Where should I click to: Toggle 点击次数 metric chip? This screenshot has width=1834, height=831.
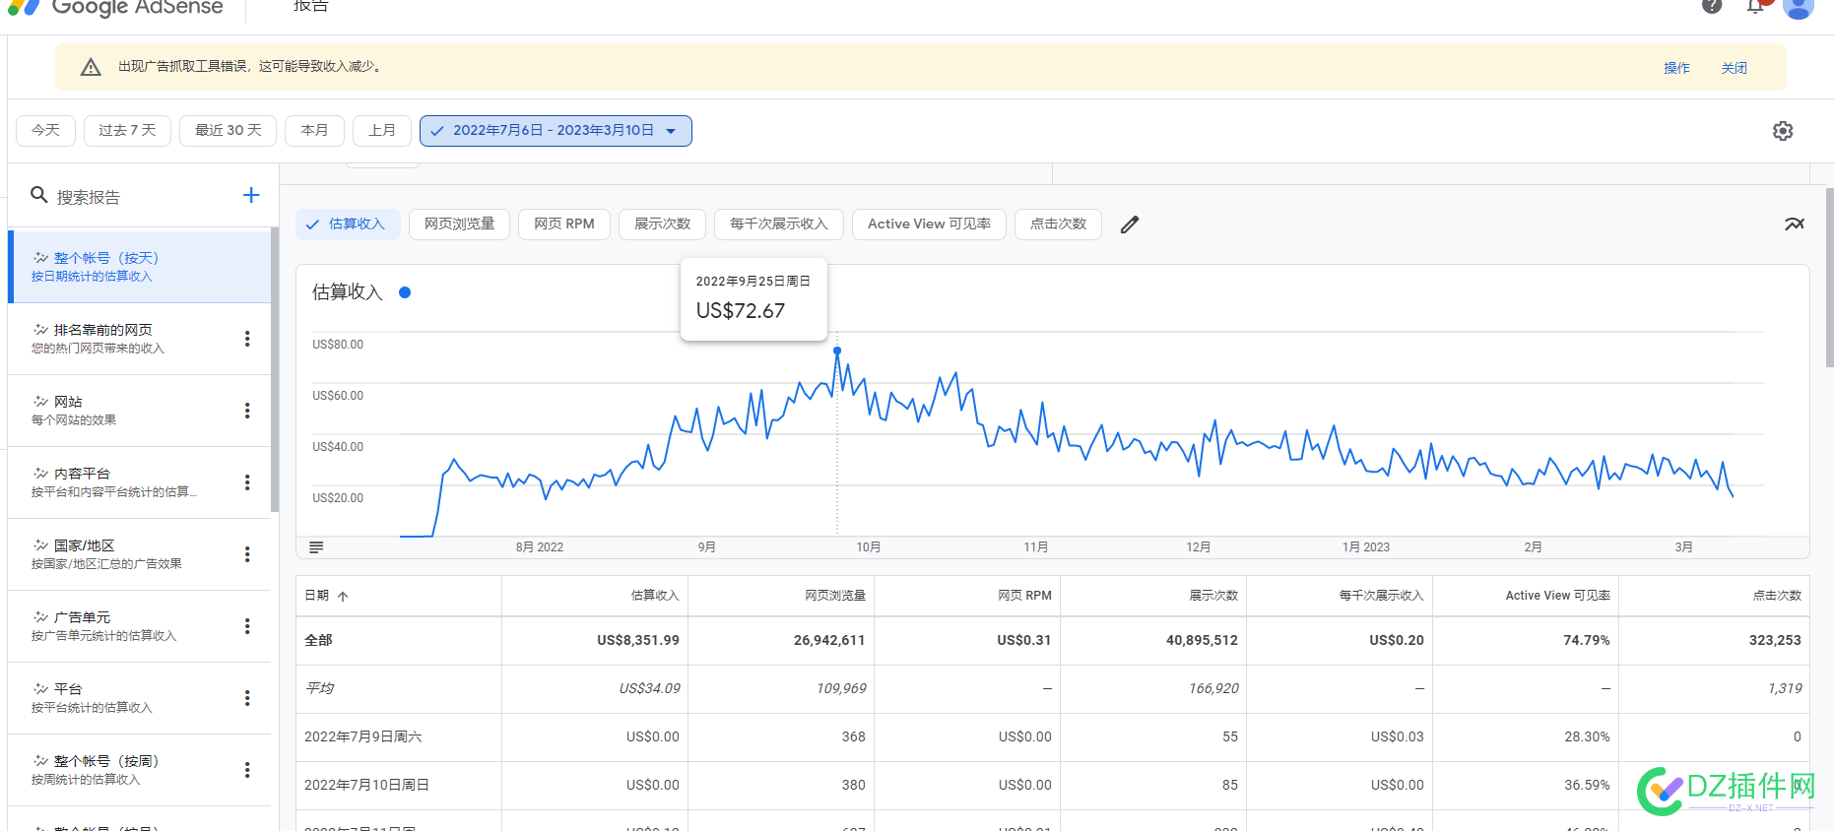[x=1058, y=224]
